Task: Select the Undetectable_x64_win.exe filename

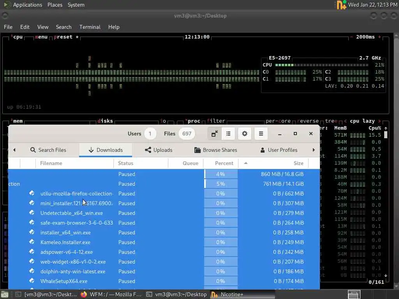Action: tap(72, 213)
